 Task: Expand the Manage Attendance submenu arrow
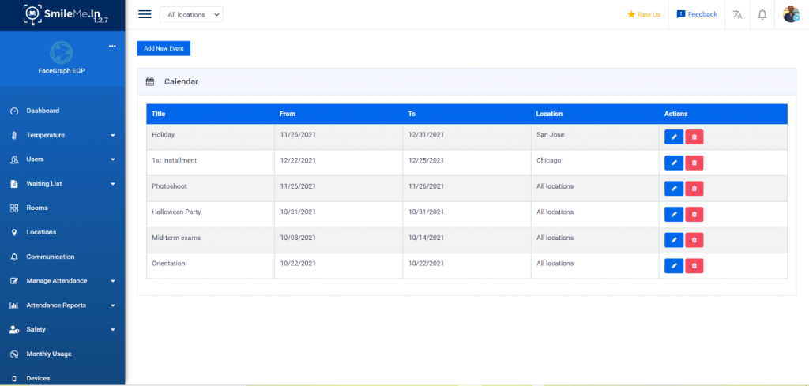coord(113,281)
